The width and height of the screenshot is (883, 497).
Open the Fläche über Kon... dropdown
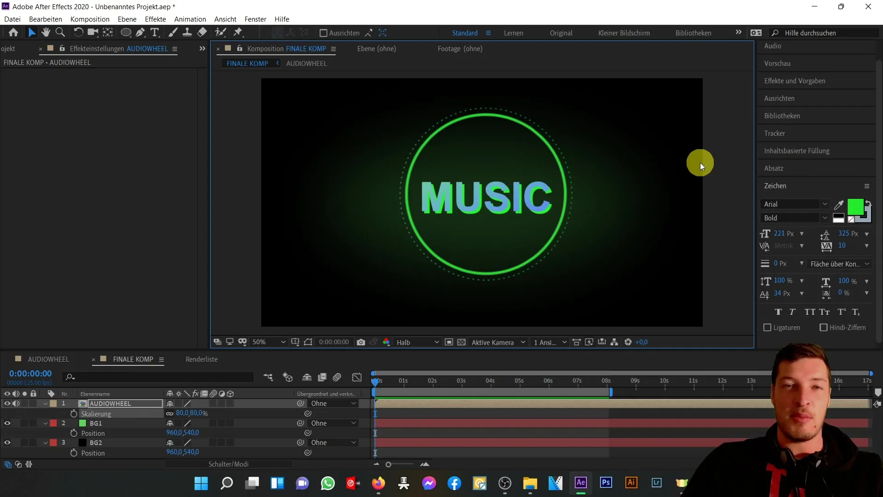tap(840, 264)
